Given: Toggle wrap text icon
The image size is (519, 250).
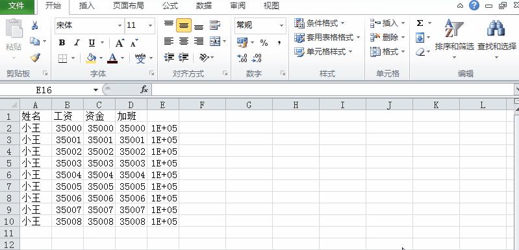Looking at the screenshot, I should [215, 25].
